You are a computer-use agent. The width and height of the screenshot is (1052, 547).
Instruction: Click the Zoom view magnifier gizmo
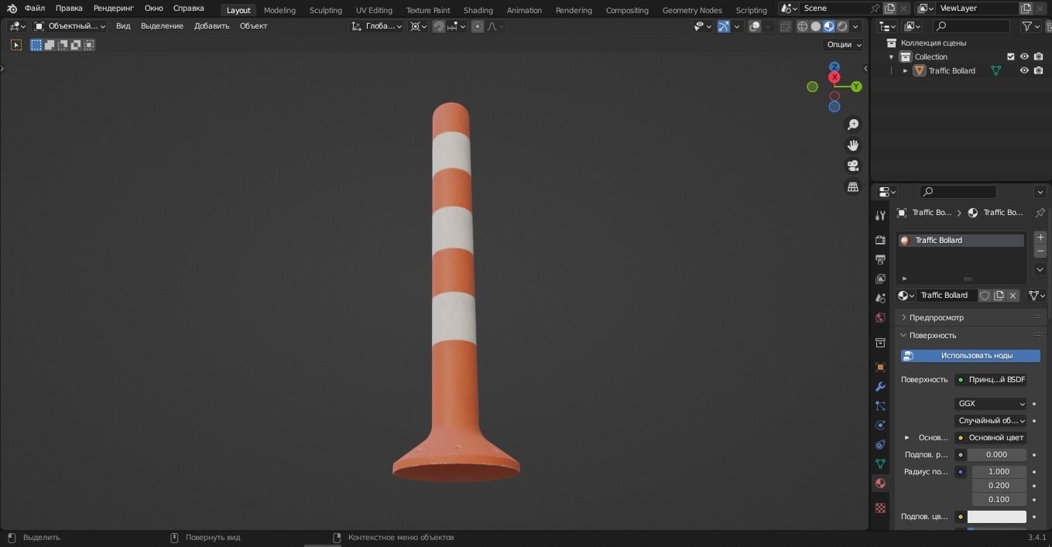coord(853,125)
